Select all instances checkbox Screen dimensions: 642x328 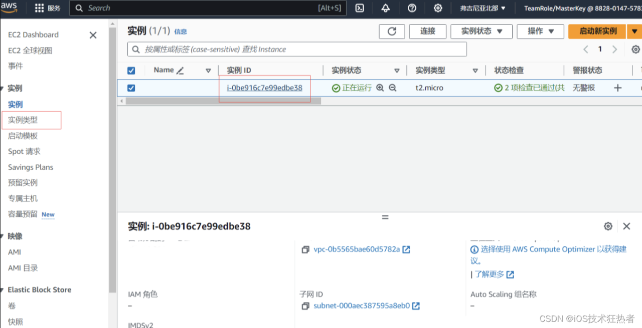tap(131, 70)
